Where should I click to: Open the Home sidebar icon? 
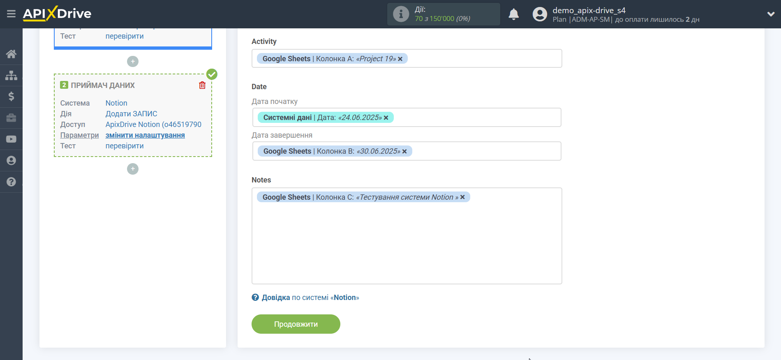pyautogui.click(x=11, y=54)
